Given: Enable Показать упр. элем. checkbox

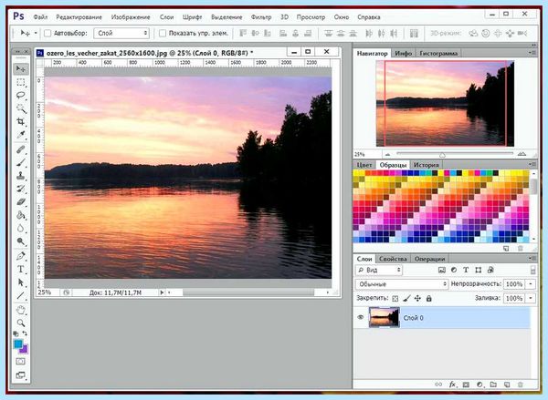Looking at the screenshot, I should coord(163,33).
